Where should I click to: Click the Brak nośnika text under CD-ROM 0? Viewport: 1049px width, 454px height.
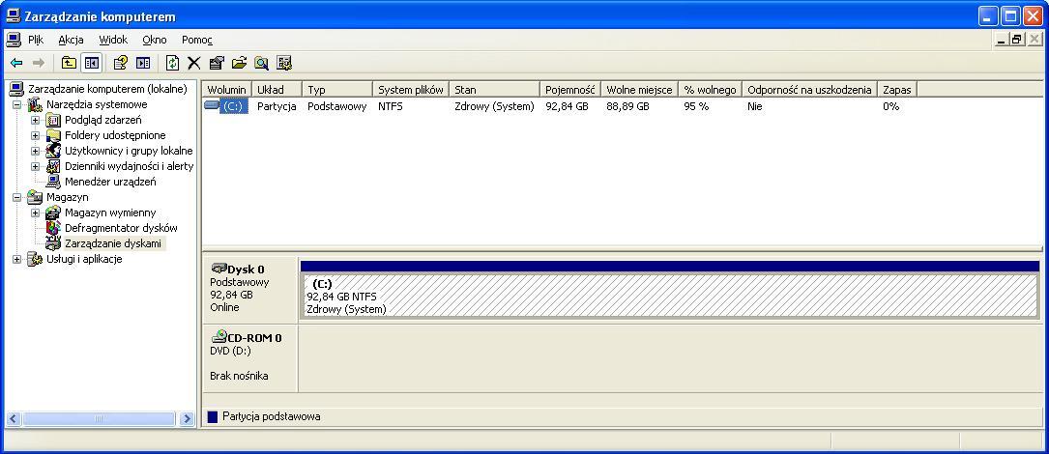pyautogui.click(x=239, y=376)
